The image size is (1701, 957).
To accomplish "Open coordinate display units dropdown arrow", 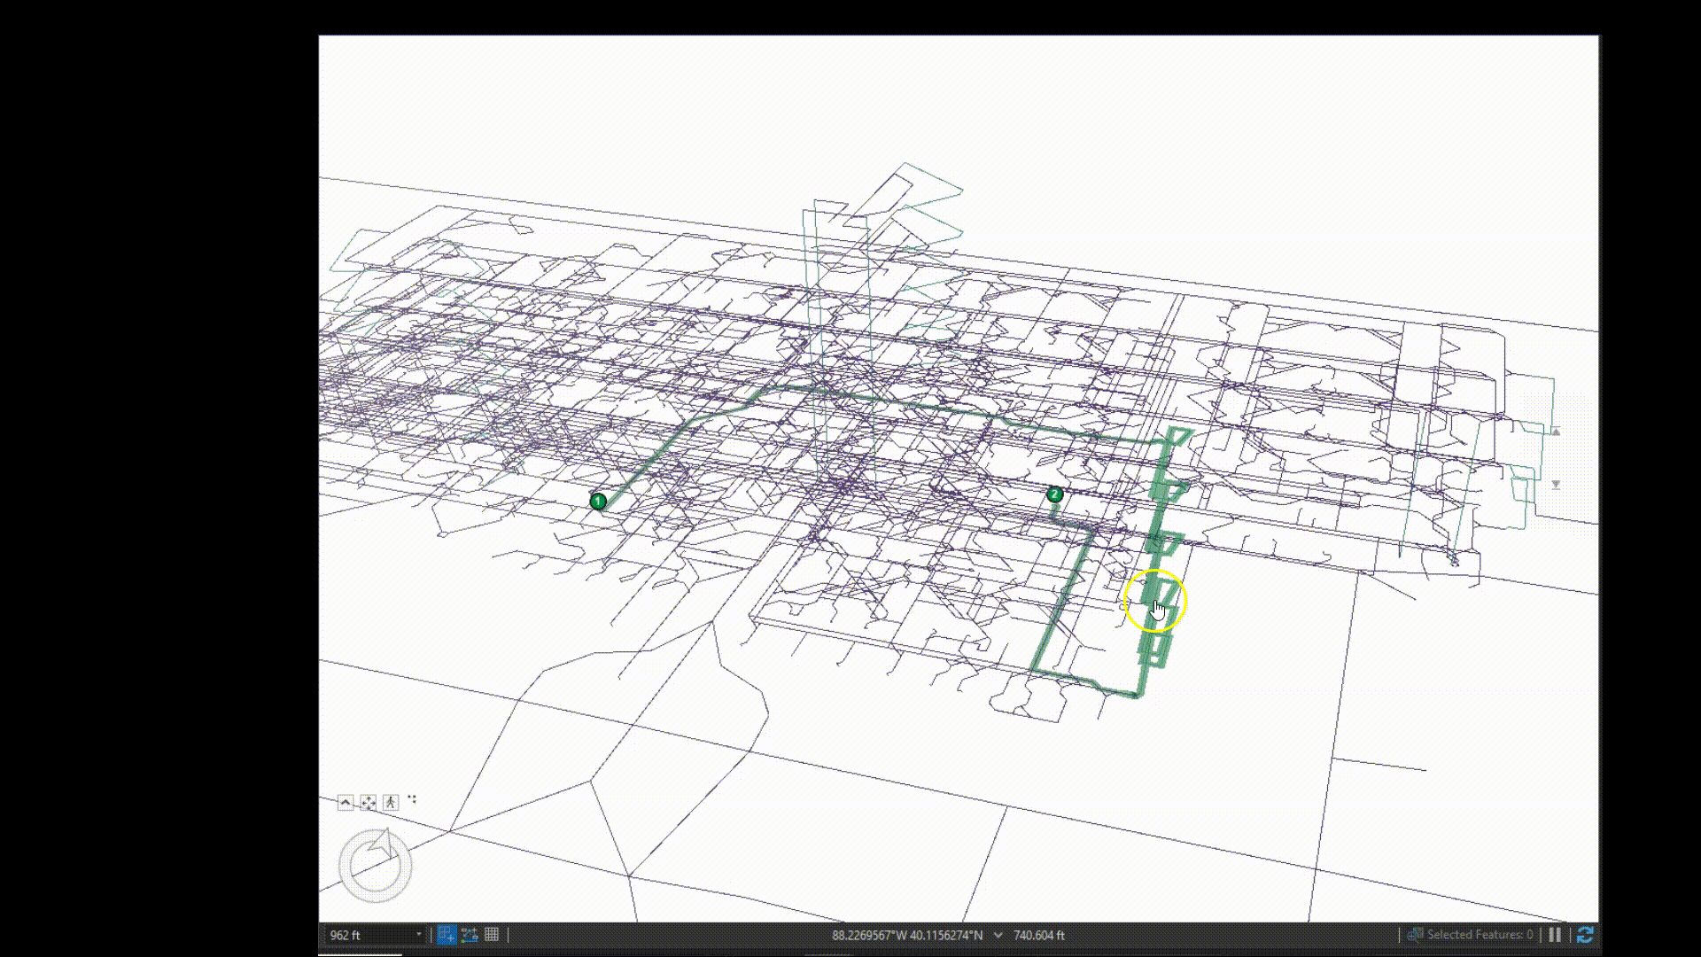I will [x=998, y=935].
